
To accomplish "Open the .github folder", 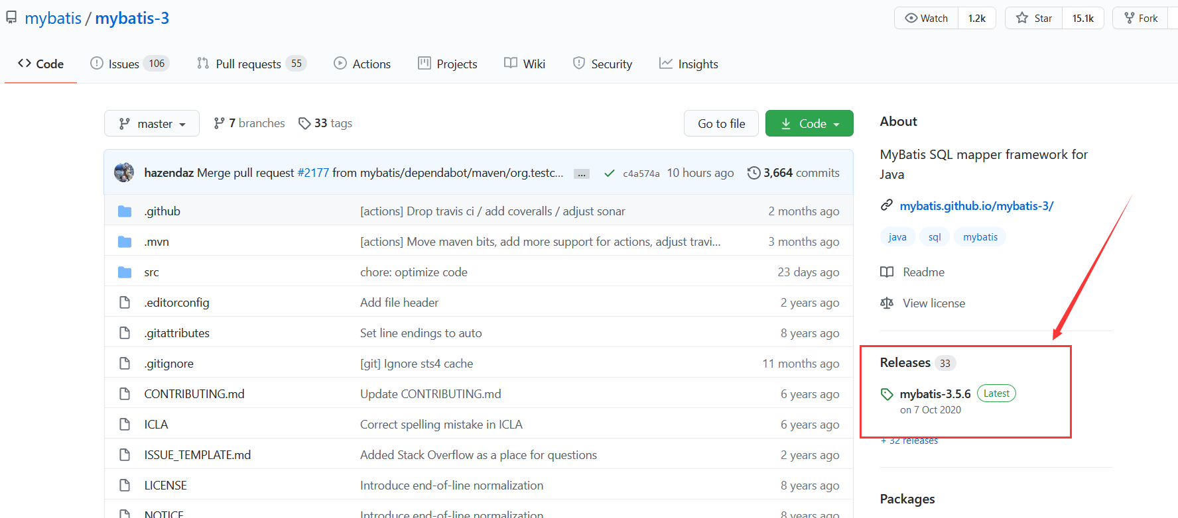I will click(163, 211).
